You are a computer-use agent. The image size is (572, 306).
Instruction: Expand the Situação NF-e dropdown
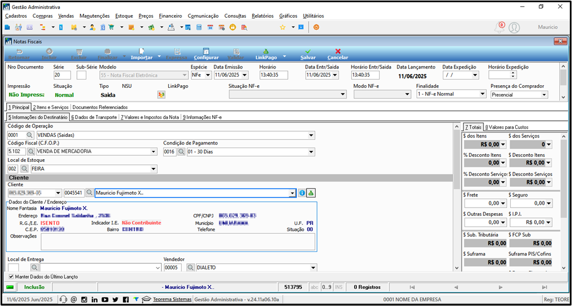click(343, 95)
